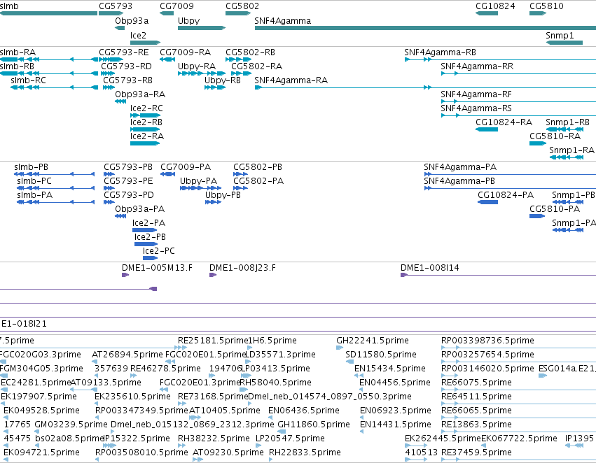Select the slmb gene bar
This screenshot has height=463, width=596.
pyautogui.click(x=48, y=13)
